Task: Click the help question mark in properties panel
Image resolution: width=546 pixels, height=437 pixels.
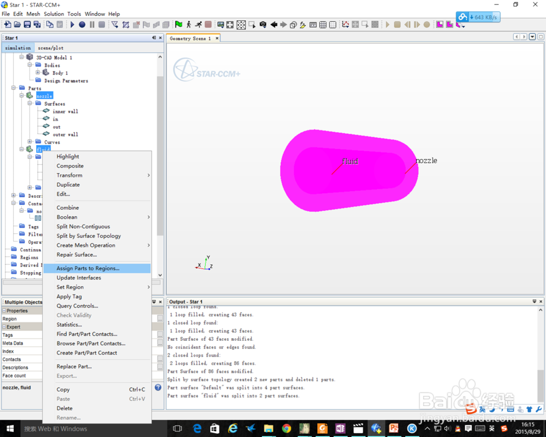Action: click(x=158, y=387)
